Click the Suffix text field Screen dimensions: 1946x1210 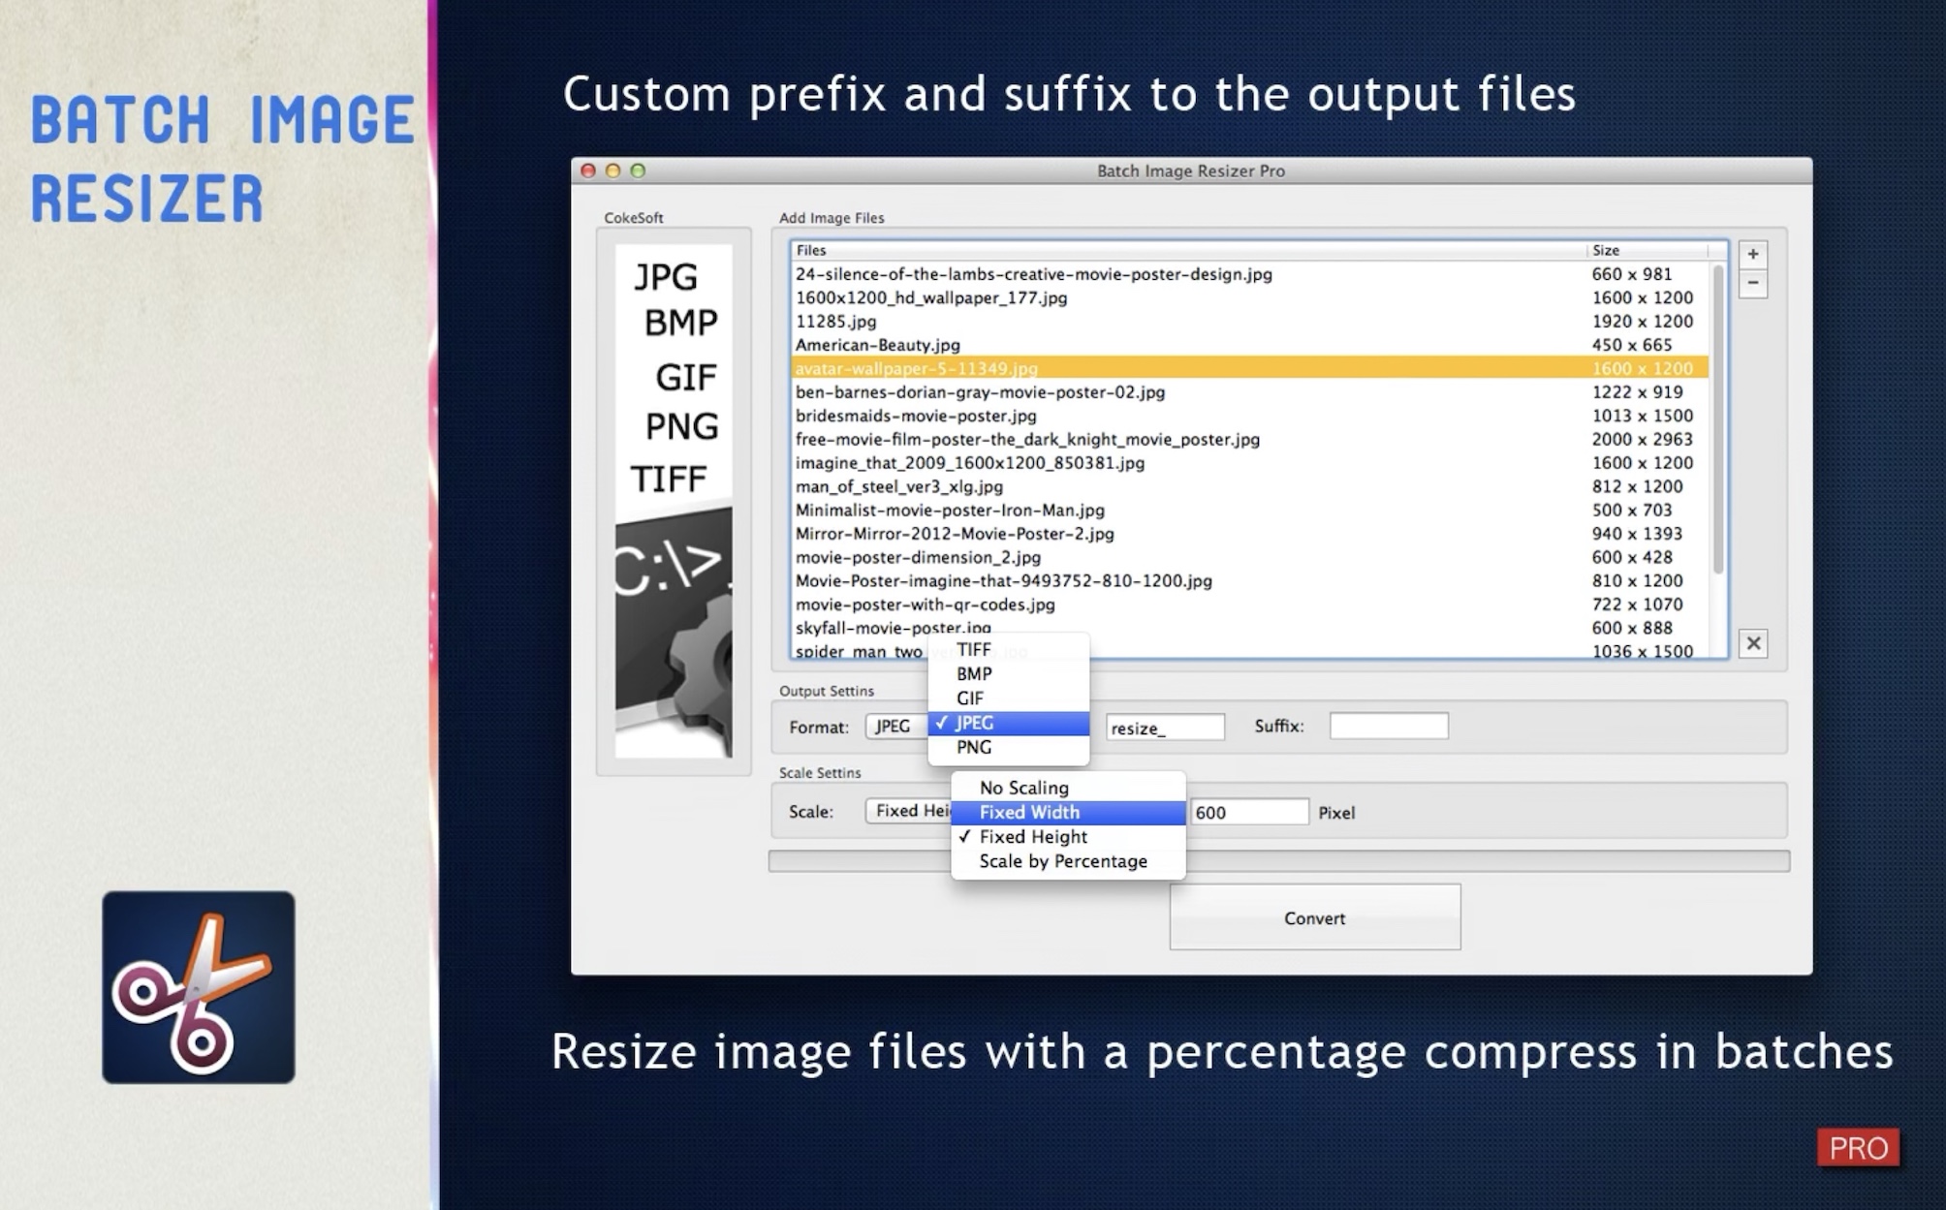pyautogui.click(x=1388, y=726)
